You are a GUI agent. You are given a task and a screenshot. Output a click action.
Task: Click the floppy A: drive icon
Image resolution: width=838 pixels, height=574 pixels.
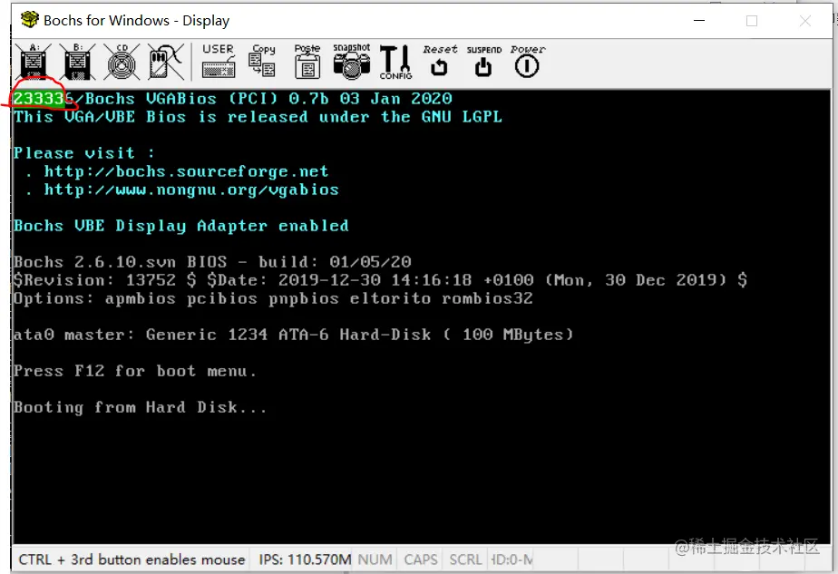[34, 62]
